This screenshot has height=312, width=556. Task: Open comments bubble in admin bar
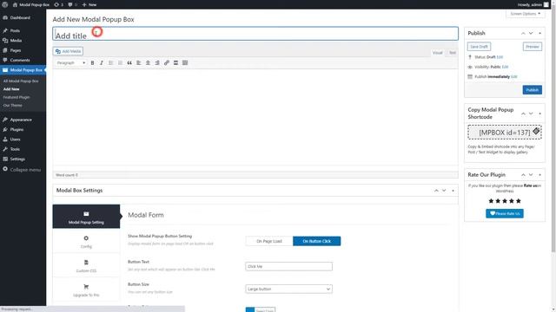(72, 4)
